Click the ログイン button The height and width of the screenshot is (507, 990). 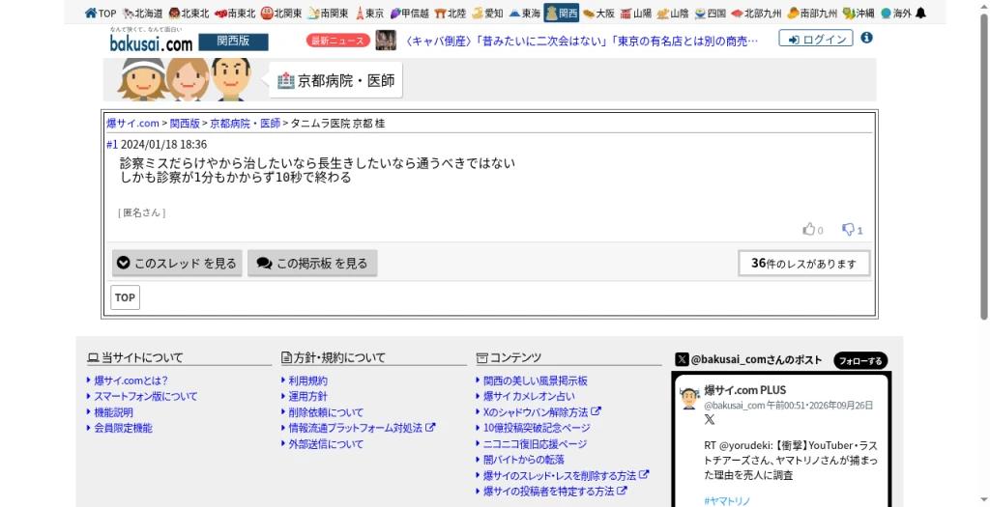pos(816,39)
